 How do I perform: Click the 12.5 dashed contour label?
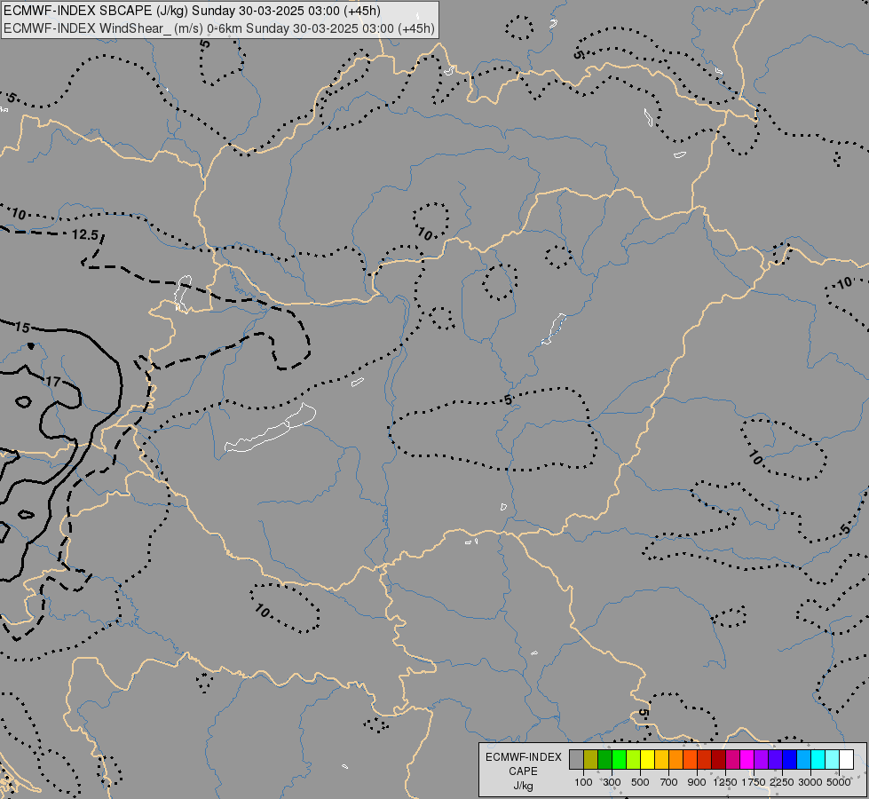pos(85,235)
